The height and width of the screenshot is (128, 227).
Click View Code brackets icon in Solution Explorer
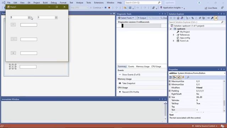coord(209,18)
